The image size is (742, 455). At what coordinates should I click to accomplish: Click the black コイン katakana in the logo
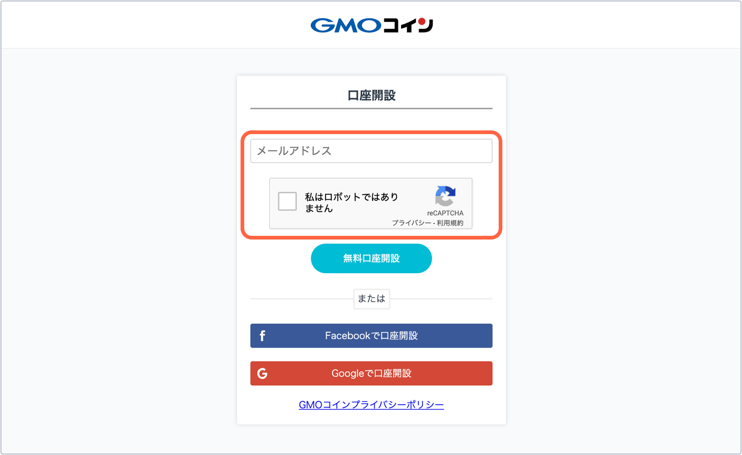tap(408, 25)
